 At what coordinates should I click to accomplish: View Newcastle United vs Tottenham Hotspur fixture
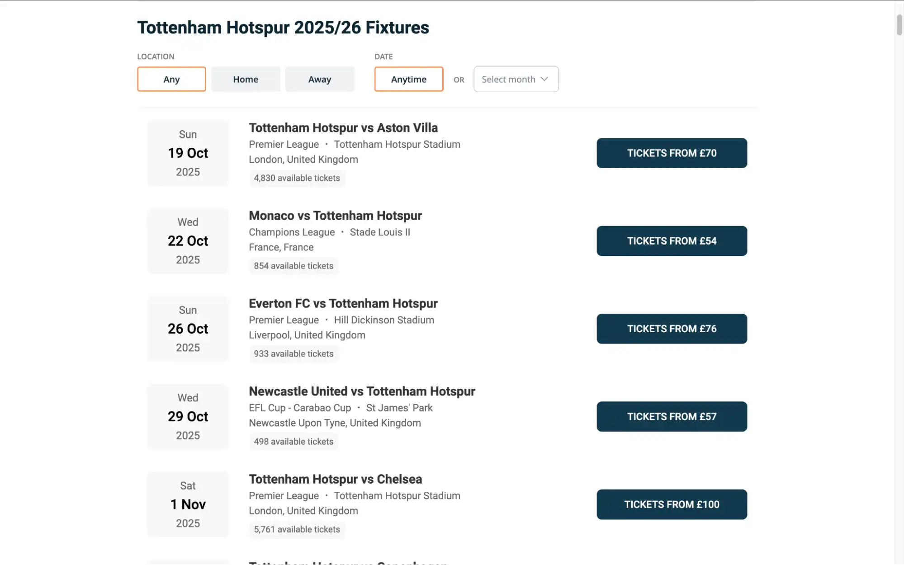point(362,391)
